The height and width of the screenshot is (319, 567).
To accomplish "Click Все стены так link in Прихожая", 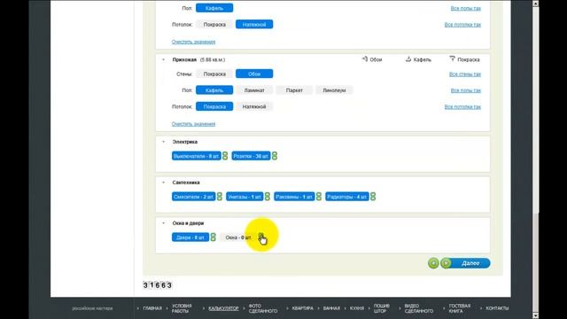I will (x=465, y=74).
